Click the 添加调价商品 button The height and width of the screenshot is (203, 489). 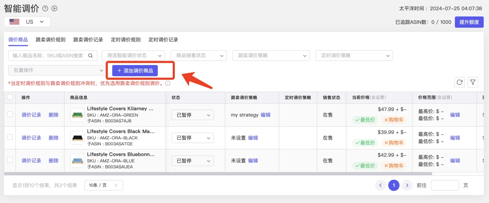pyautogui.click(x=135, y=71)
